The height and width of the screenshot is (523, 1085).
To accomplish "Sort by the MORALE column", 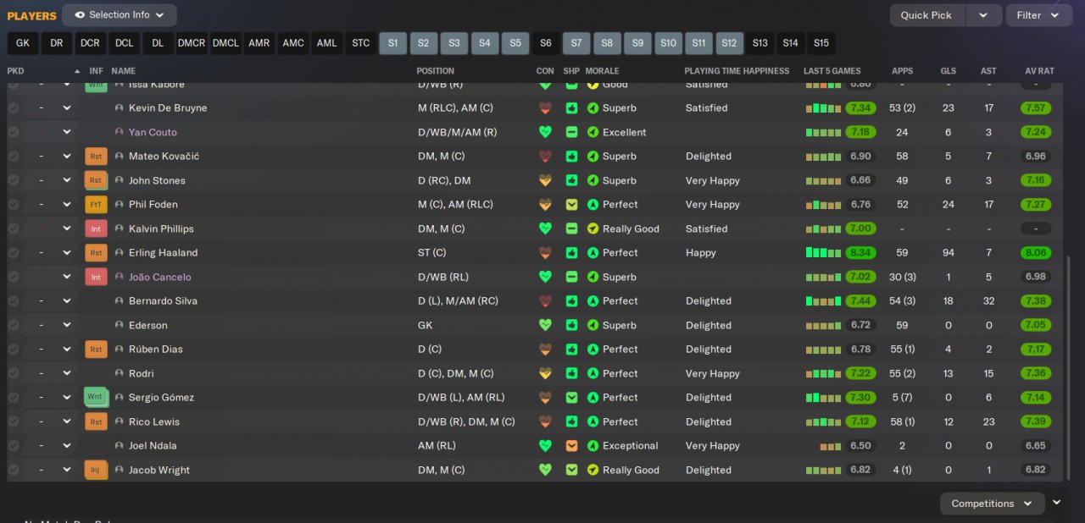I will click(602, 71).
